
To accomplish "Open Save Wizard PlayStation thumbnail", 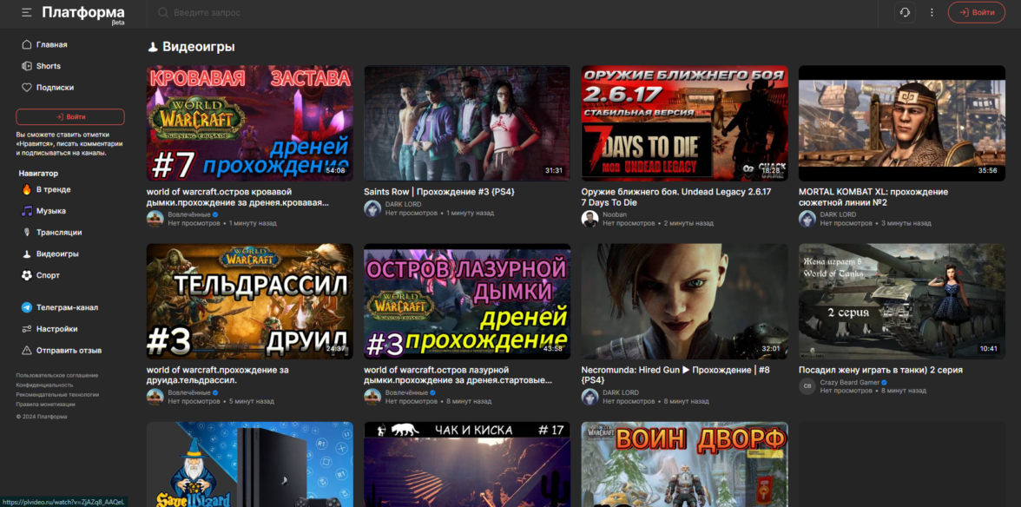I will click(x=250, y=464).
